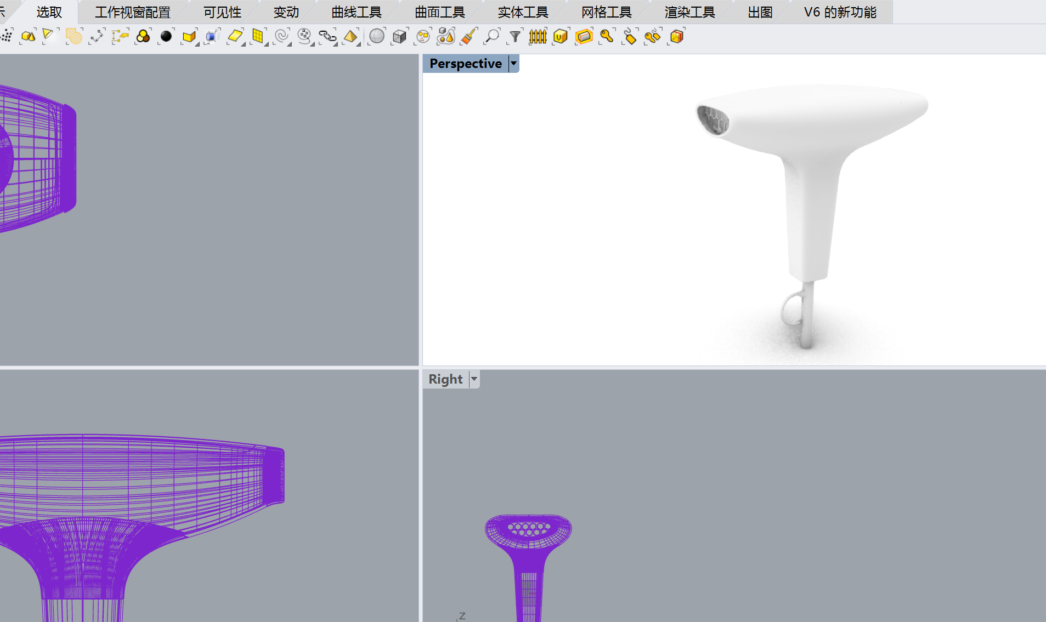The height and width of the screenshot is (622, 1046).
Task: Click the three colored circles selection icon
Action: coord(143,37)
